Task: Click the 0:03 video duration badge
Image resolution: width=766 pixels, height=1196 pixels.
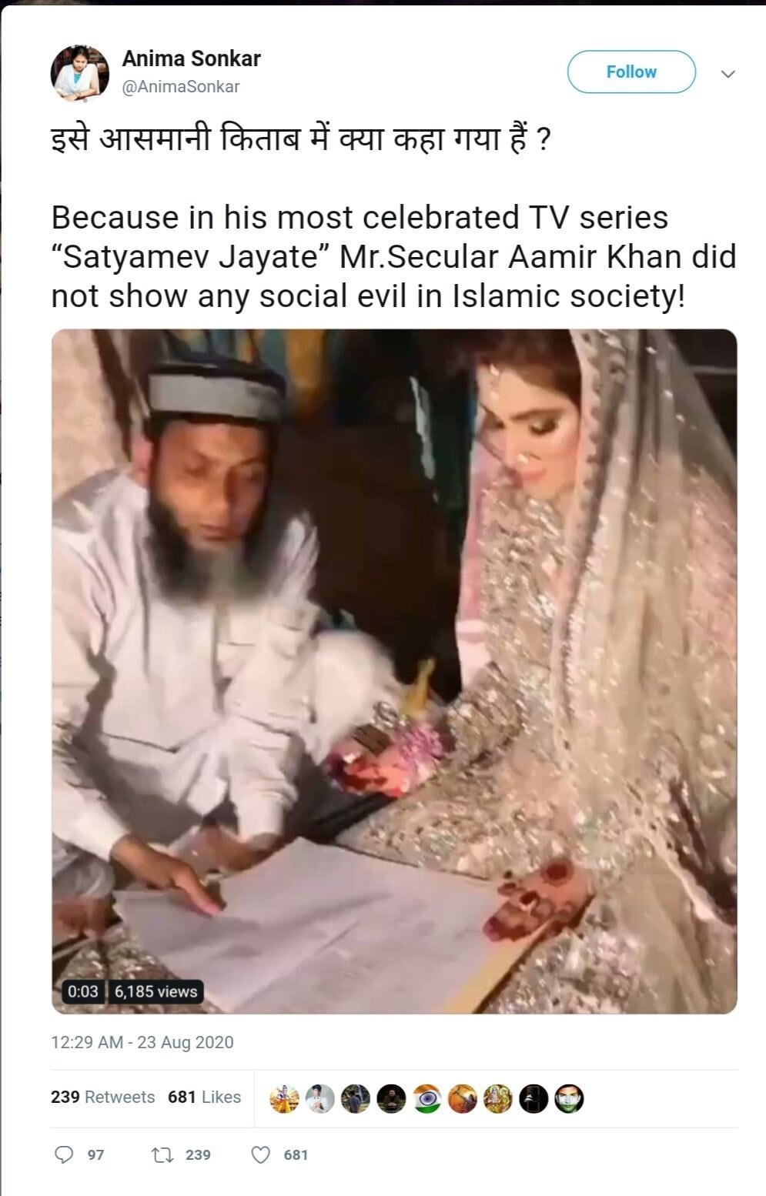Action: point(83,991)
